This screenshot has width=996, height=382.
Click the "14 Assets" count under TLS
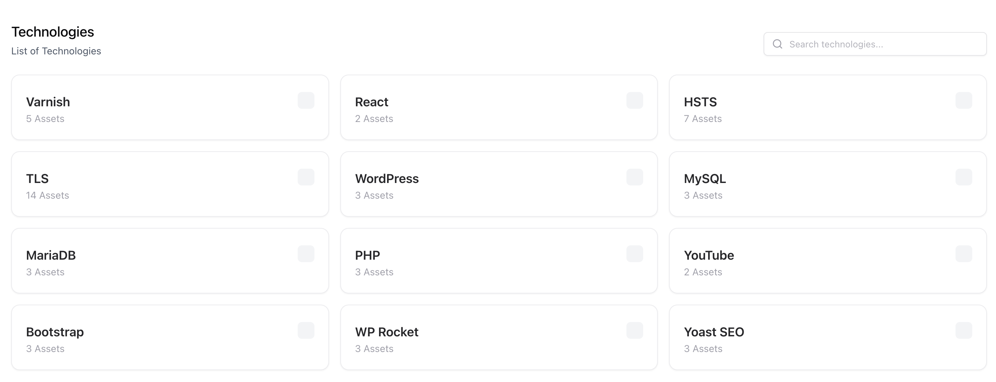pyautogui.click(x=47, y=196)
